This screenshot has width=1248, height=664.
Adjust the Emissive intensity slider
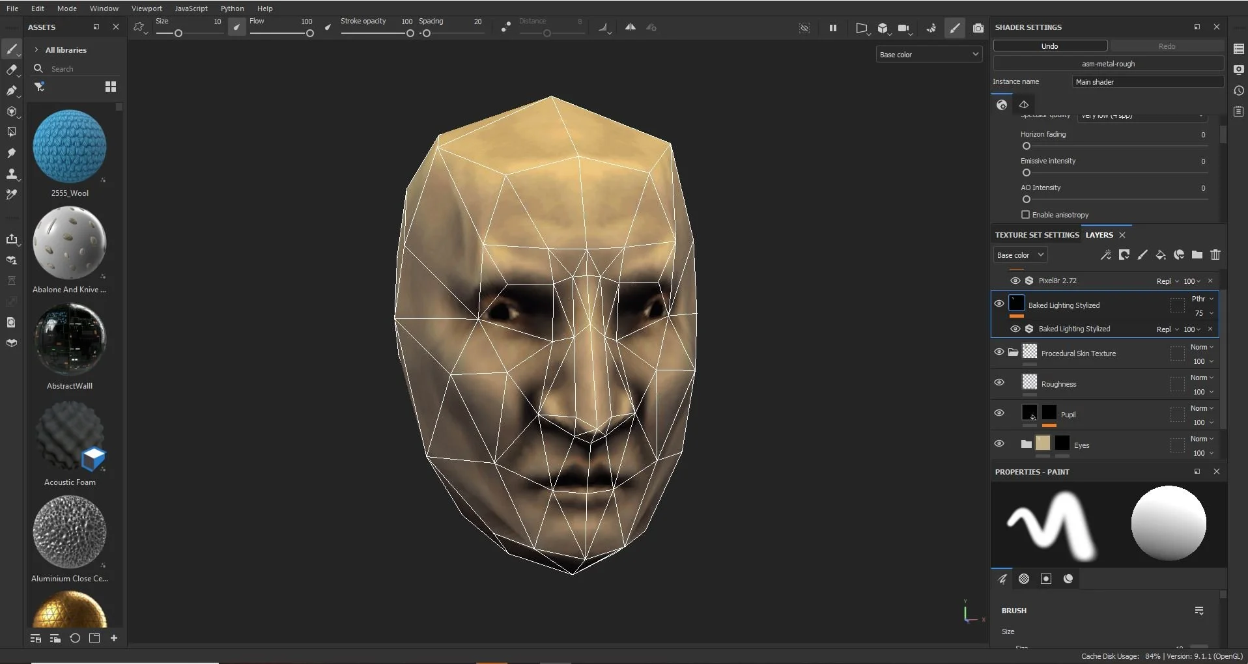coord(1027,173)
